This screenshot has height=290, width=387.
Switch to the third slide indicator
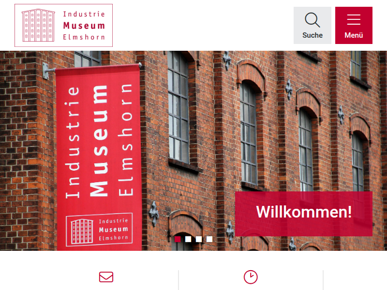(199, 239)
